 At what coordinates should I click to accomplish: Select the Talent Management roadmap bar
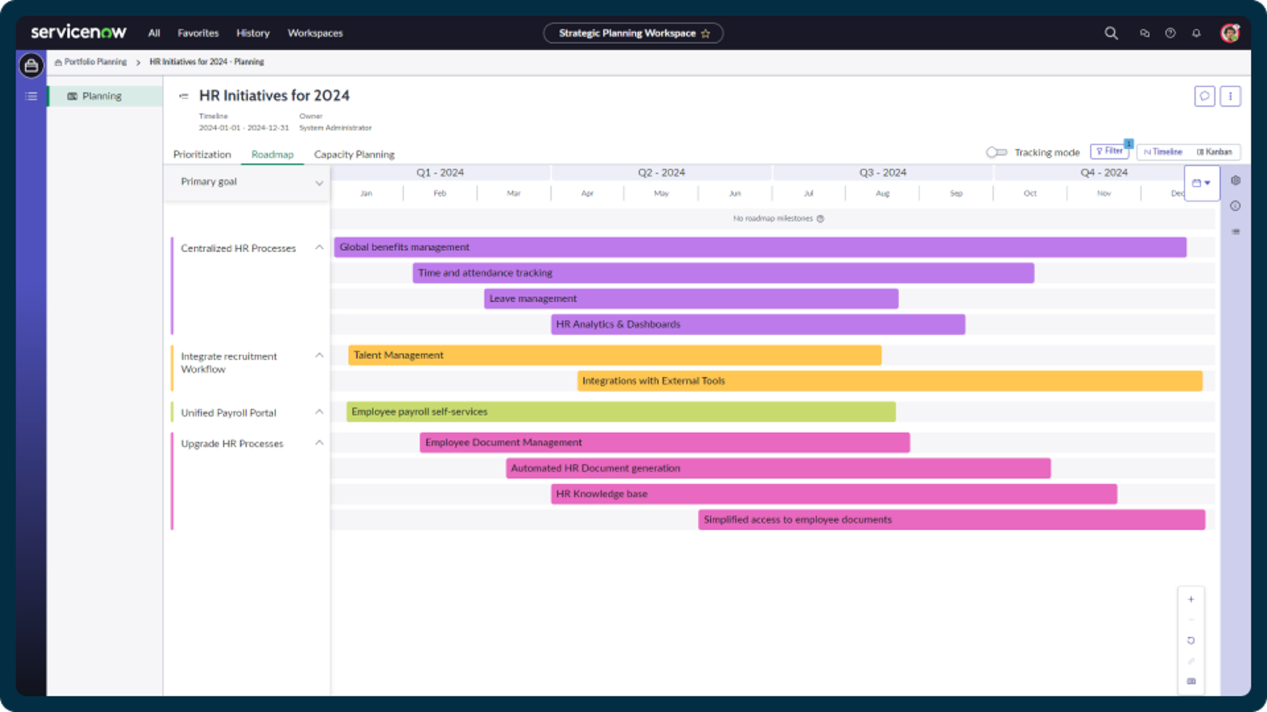[614, 355]
